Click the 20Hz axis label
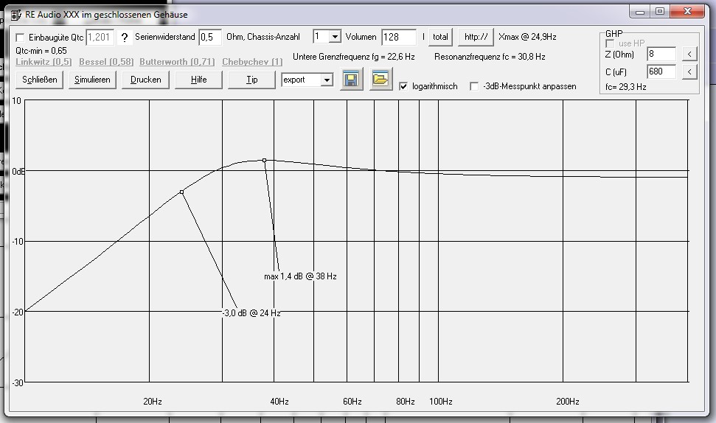The height and width of the screenshot is (423, 716). pyautogui.click(x=153, y=402)
